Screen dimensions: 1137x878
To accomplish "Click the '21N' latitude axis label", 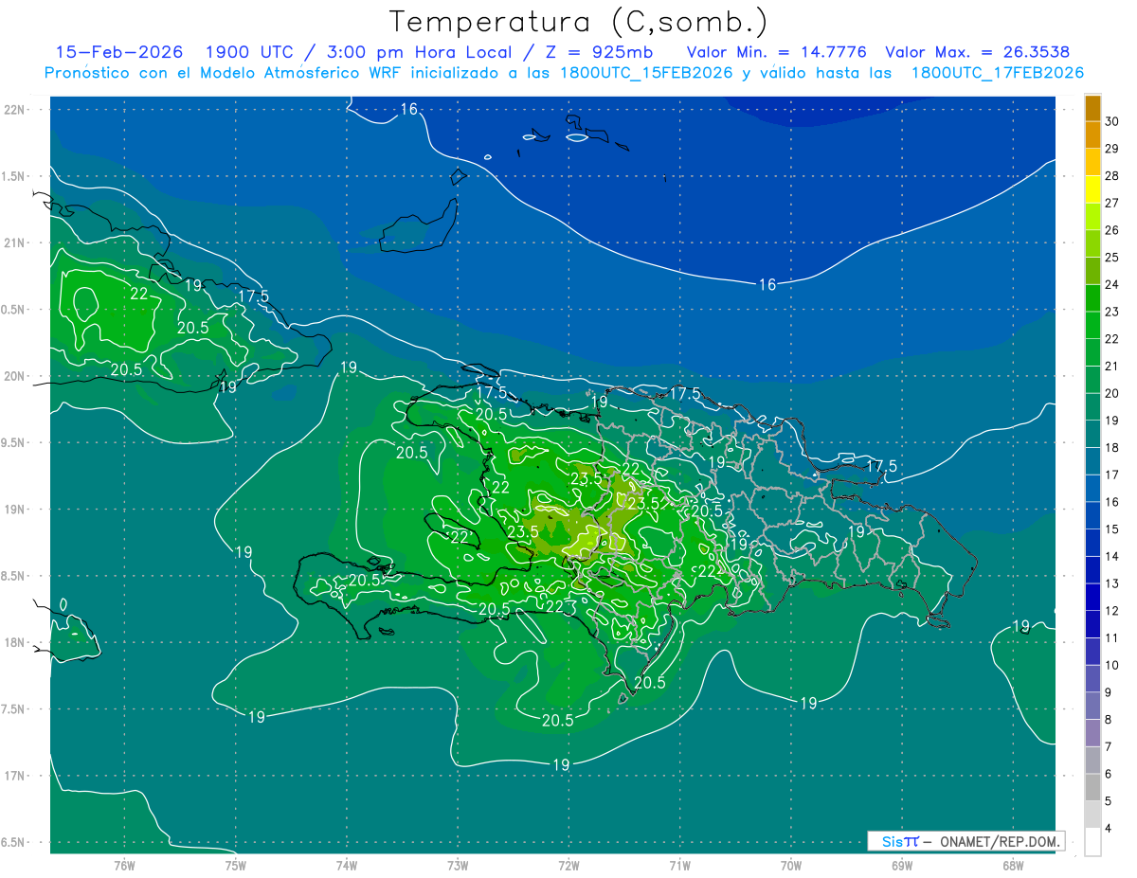I will [13, 243].
